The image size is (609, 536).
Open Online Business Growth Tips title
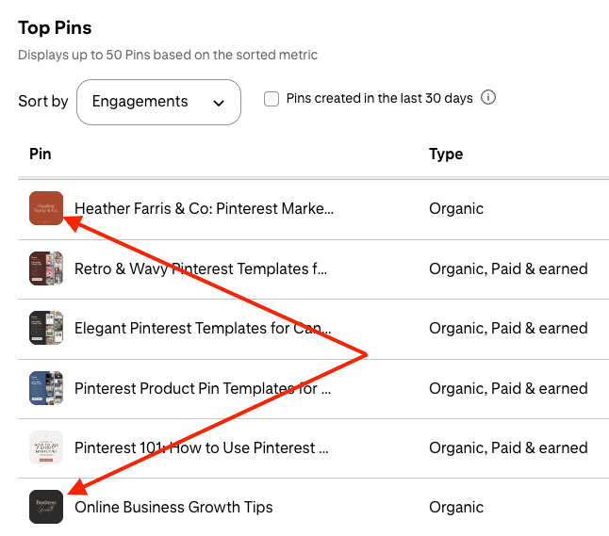click(173, 507)
